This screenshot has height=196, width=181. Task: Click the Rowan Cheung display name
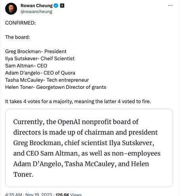click(36, 6)
